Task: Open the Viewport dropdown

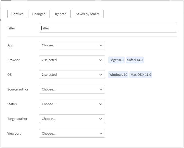Action: [x=72, y=134]
